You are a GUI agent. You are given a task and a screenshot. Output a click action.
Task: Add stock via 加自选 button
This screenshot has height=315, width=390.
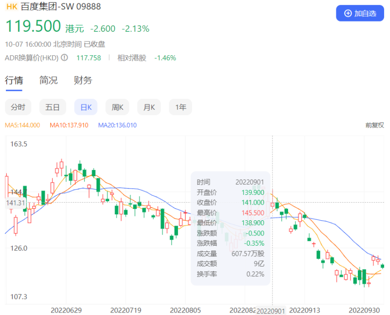[360, 13]
